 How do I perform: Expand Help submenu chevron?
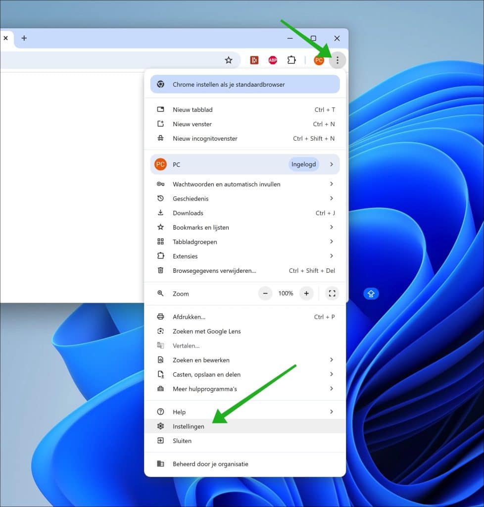[x=332, y=411]
